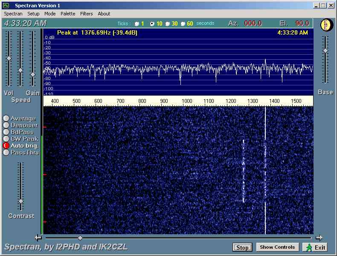Click the yellow round logo icon
Image resolution: width=337 pixels, height=256 pixels.
(326, 25)
